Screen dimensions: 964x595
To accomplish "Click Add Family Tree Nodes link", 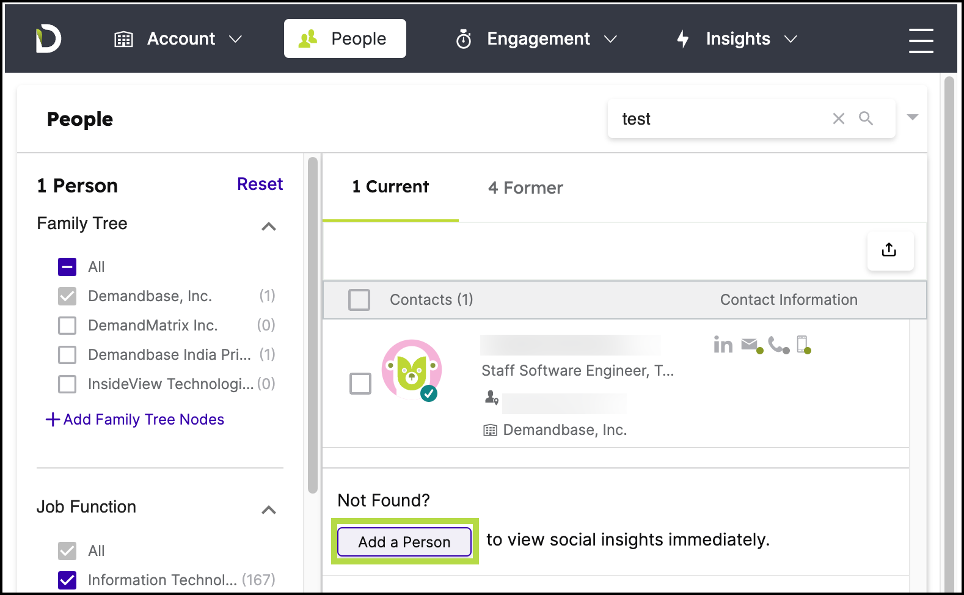I will point(144,420).
